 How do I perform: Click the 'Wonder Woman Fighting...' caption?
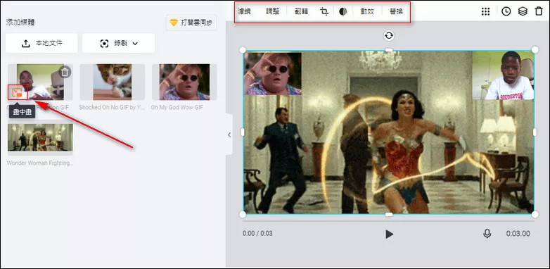(40, 163)
